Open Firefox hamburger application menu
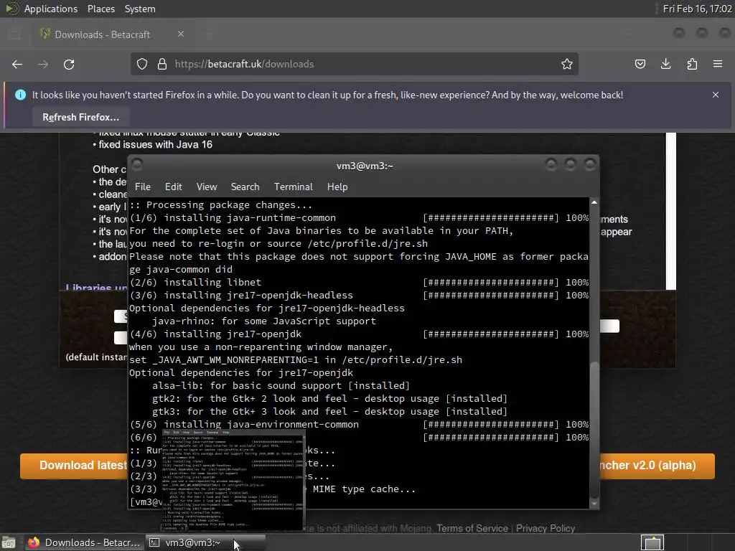735x551 pixels. [718, 64]
